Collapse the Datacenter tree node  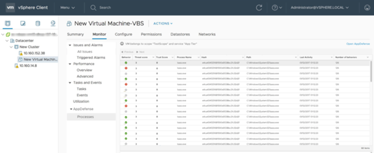pyautogui.click(x=7, y=41)
